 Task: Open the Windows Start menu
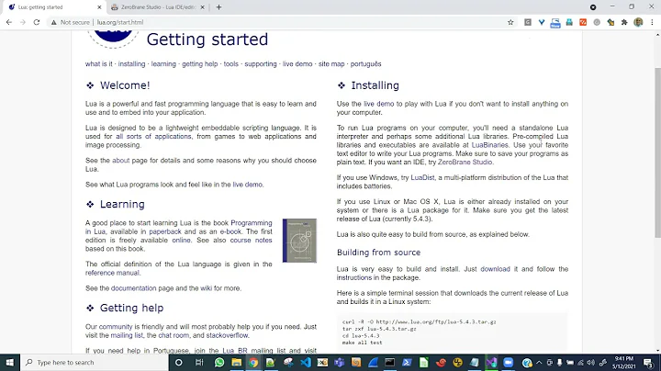click(10, 363)
